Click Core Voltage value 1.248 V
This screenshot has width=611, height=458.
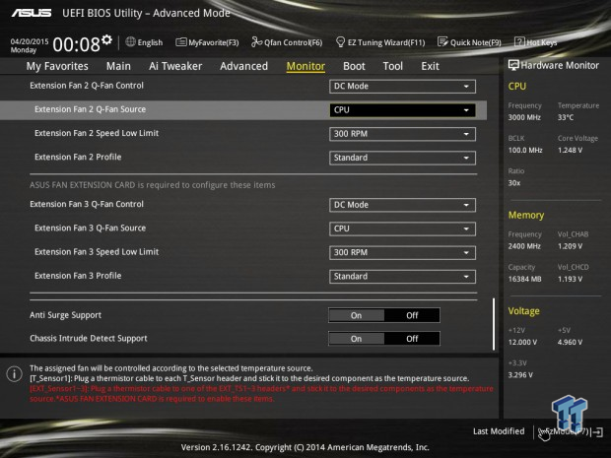tap(570, 150)
